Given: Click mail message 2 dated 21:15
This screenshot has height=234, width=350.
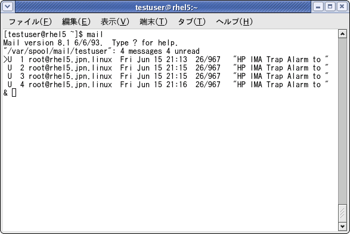Looking at the screenshot, I should pos(165,68).
